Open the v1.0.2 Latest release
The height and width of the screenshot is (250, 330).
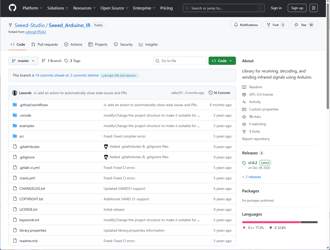click(x=253, y=163)
